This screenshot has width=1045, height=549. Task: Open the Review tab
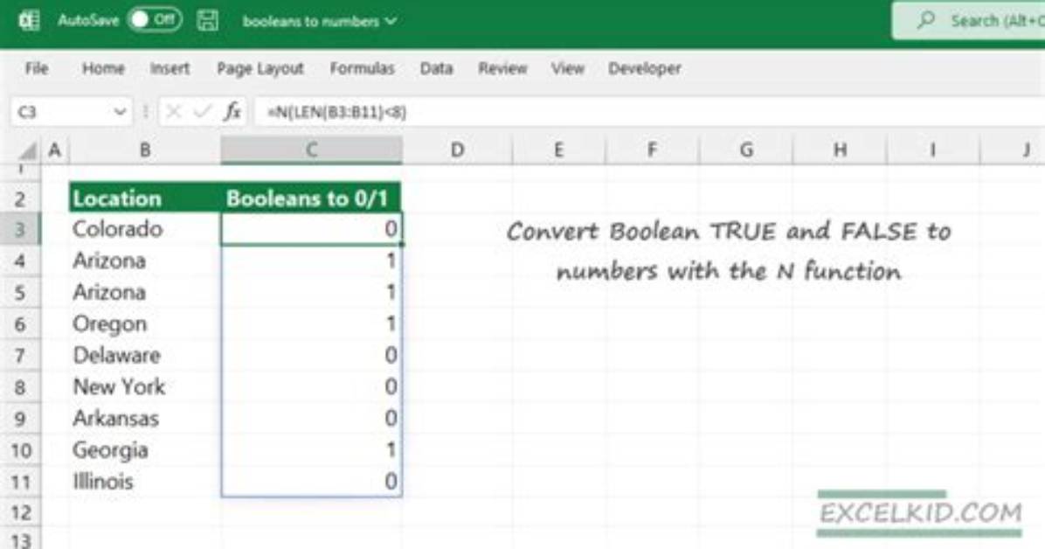[x=502, y=68]
